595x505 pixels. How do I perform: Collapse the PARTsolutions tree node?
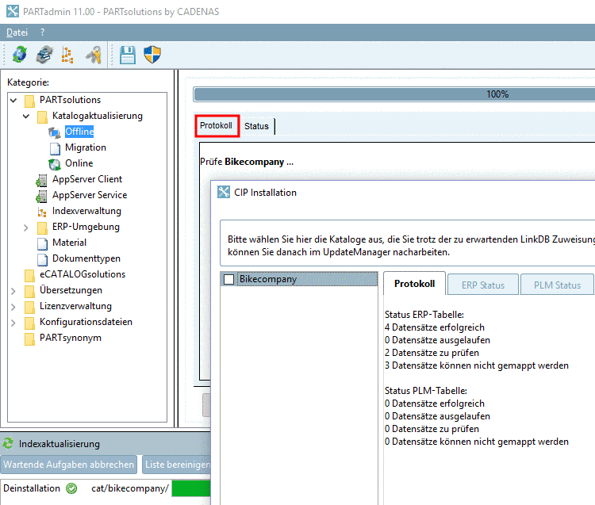pos(13,100)
